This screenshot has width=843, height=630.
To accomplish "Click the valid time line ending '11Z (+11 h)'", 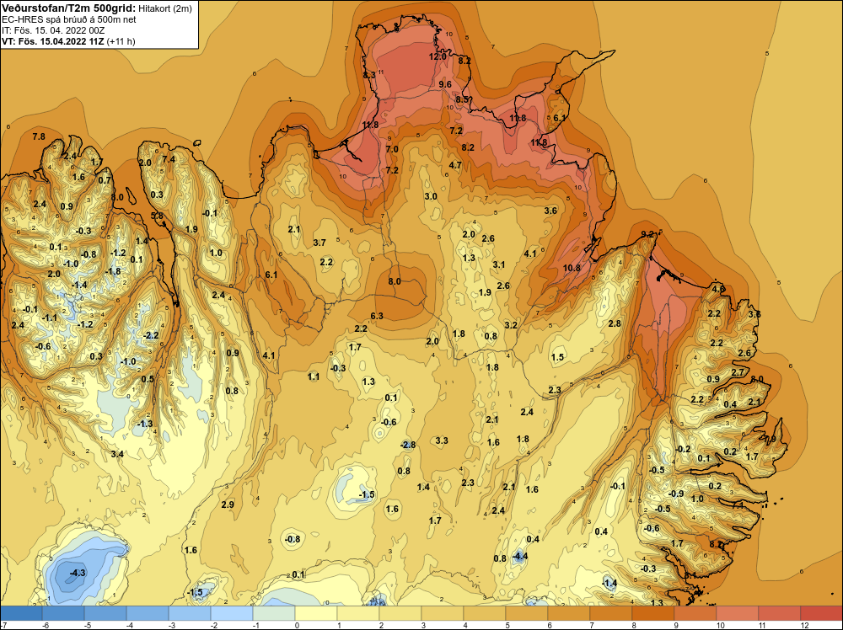I will (x=68, y=41).
